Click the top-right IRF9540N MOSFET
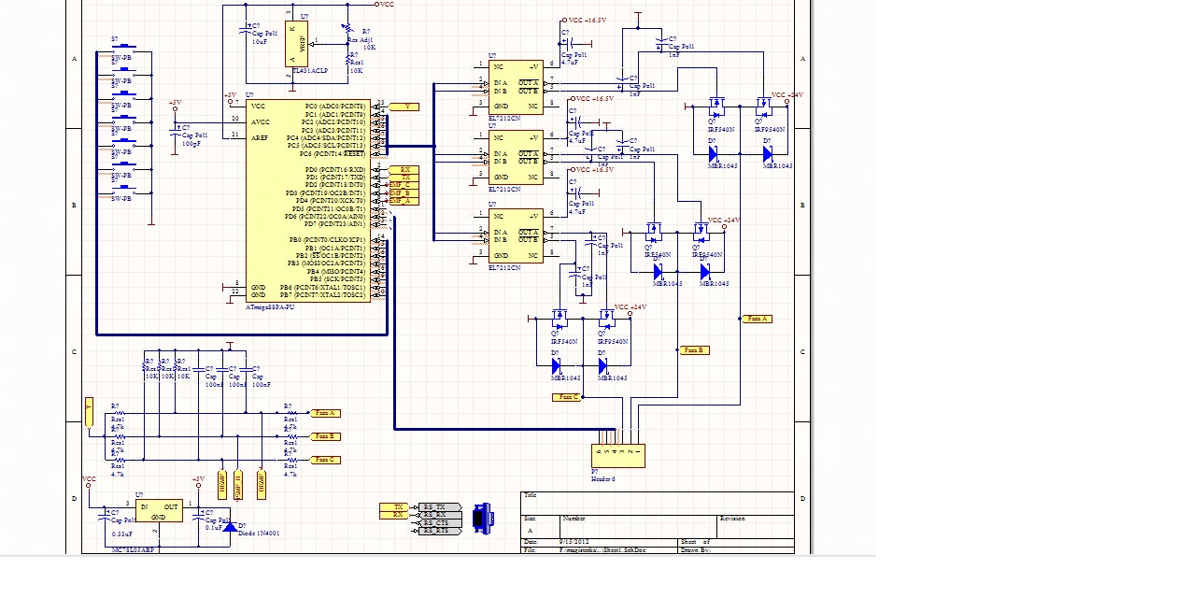The image size is (1190, 612). (x=763, y=107)
